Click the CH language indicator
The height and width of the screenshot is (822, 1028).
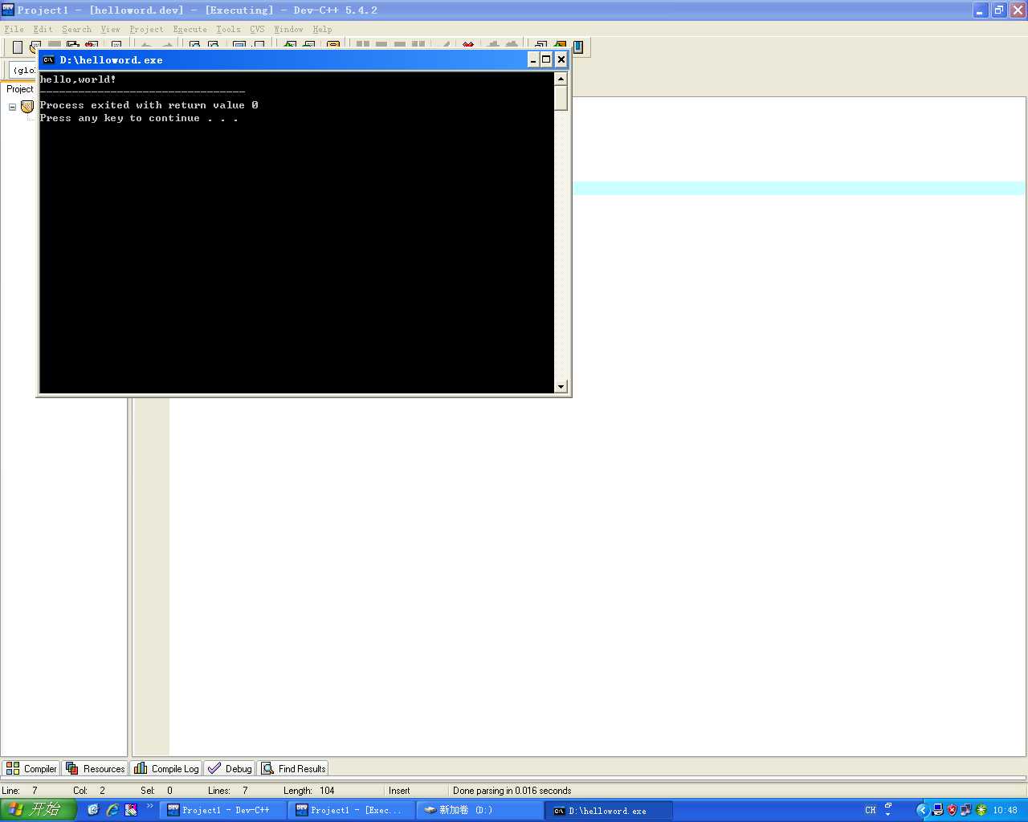click(871, 810)
